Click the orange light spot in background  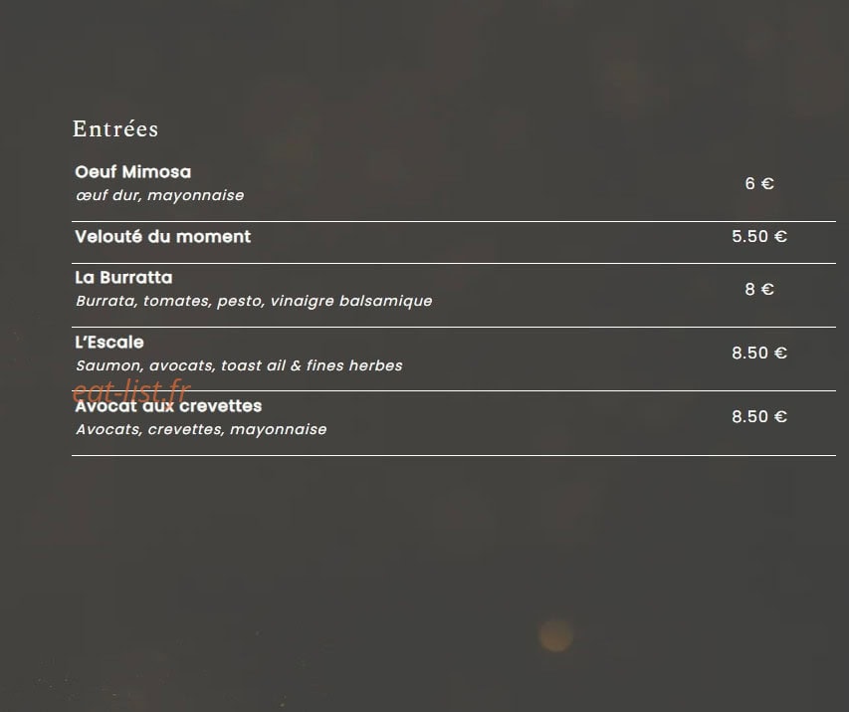pos(555,634)
